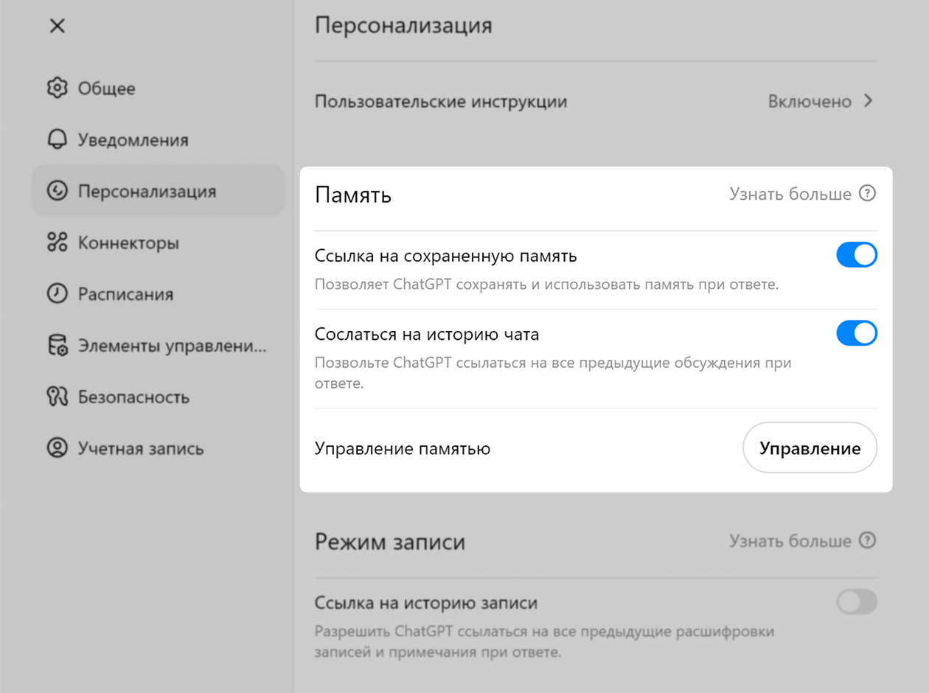Expand Пользовательские инструкции with the chevron arrow
The height and width of the screenshot is (693, 929).
click(x=869, y=101)
